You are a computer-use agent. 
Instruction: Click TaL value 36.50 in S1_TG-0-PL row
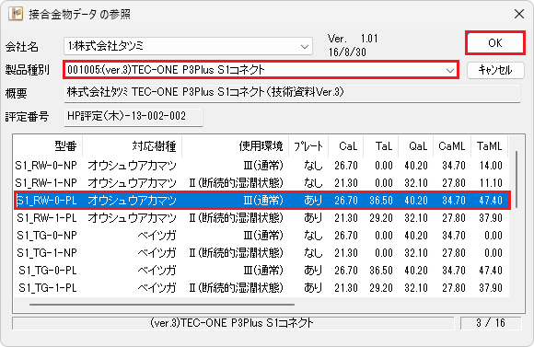click(381, 271)
